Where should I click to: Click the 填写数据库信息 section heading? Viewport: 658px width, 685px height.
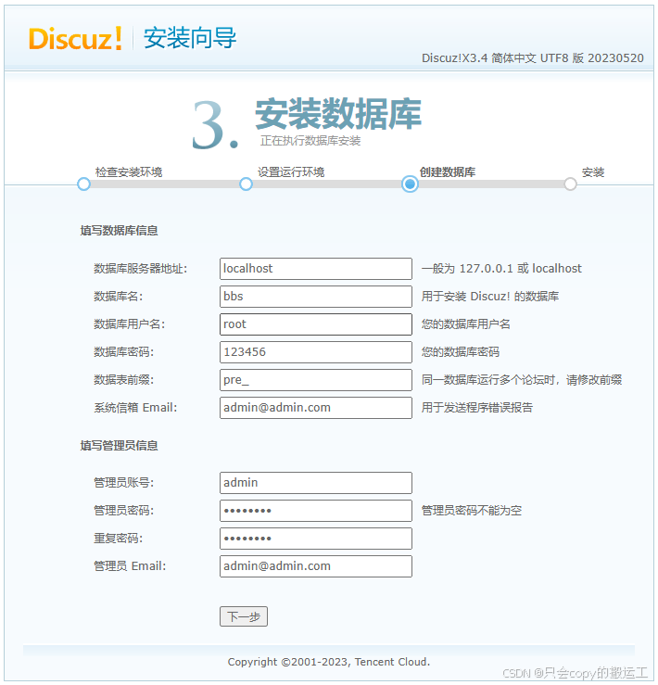click(119, 230)
